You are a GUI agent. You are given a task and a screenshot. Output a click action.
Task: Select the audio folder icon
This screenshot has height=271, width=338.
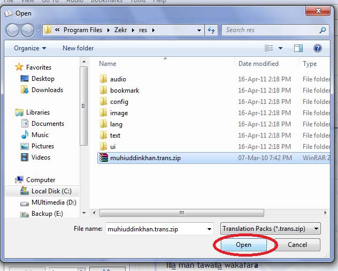pos(103,79)
